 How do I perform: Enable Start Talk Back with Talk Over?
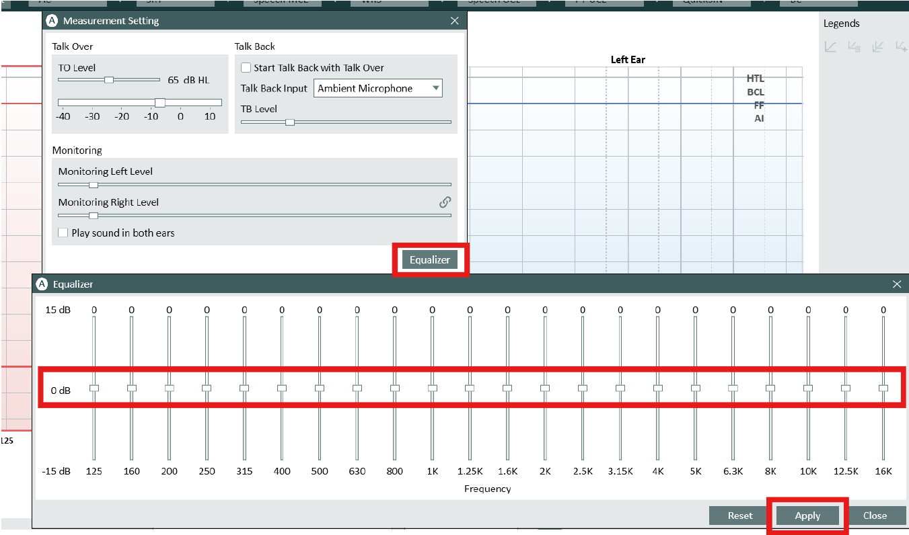pos(246,68)
